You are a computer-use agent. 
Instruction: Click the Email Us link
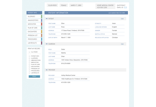pyautogui.click(x=120, y=8)
